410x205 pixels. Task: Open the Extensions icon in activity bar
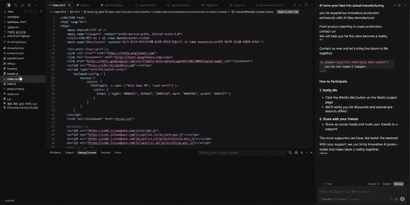coord(29,5)
